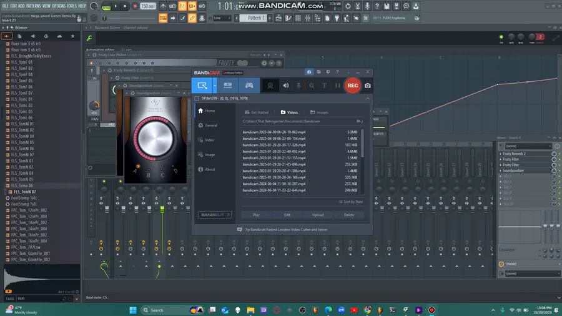Screen dimensions: 562x316
Task: Click the green wrench icon in automation editor
Action: [89, 37]
